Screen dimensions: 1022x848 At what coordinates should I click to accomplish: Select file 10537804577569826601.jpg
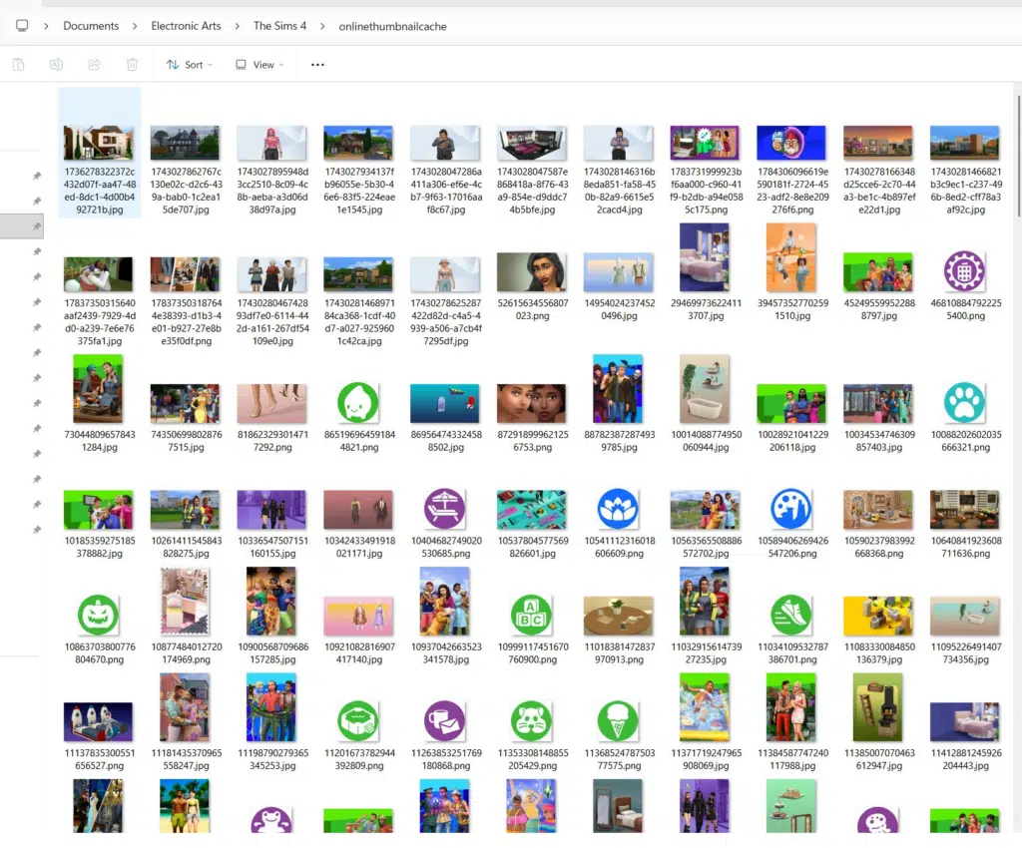tap(532, 523)
